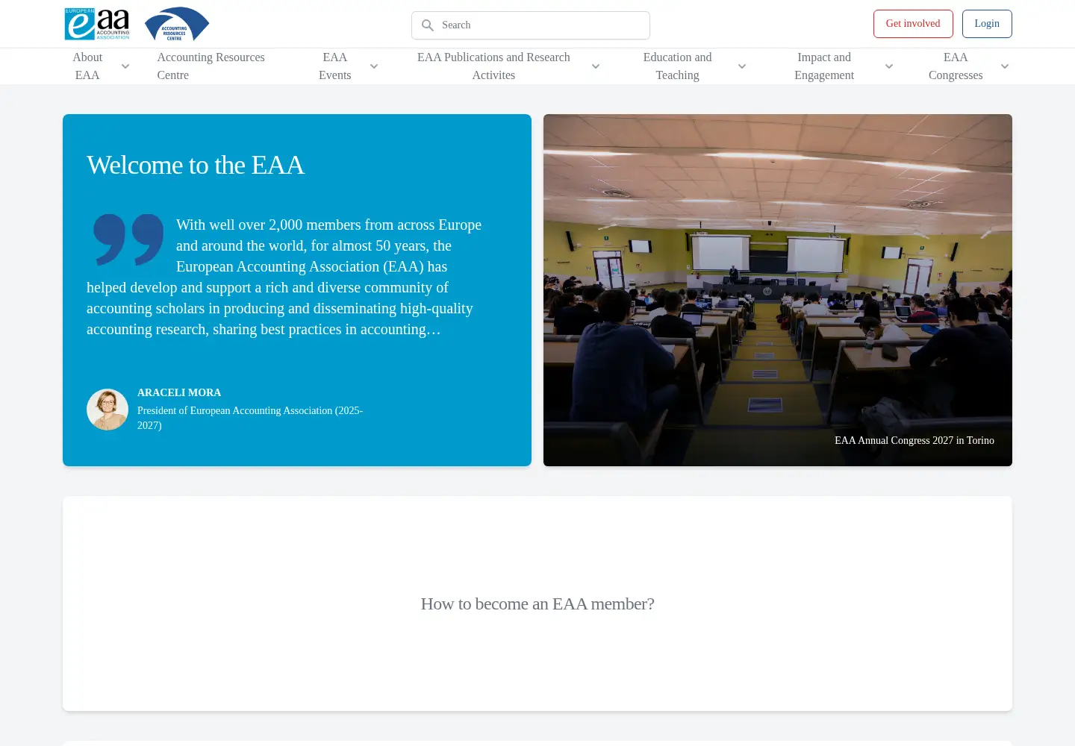This screenshot has width=1075, height=746.
Task: Click EAA Annual Congress 2027 in Torino caption
Action: click(914, 440)
